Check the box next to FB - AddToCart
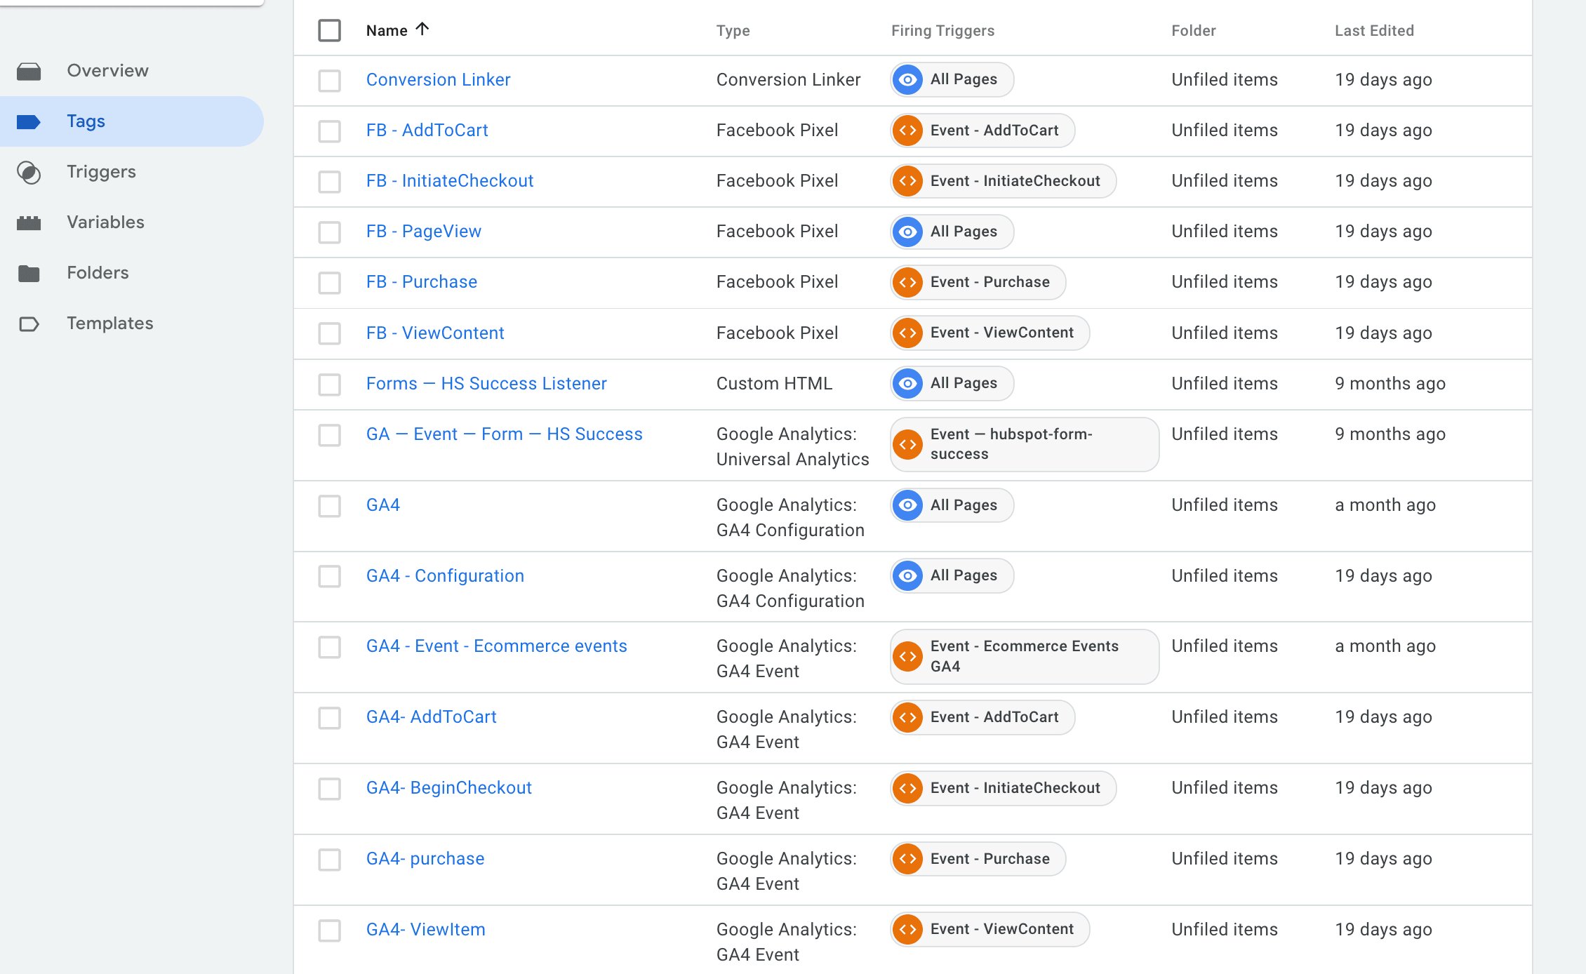Image resolution: width=1586 pixels, height=974 pixels. [329, 131]
